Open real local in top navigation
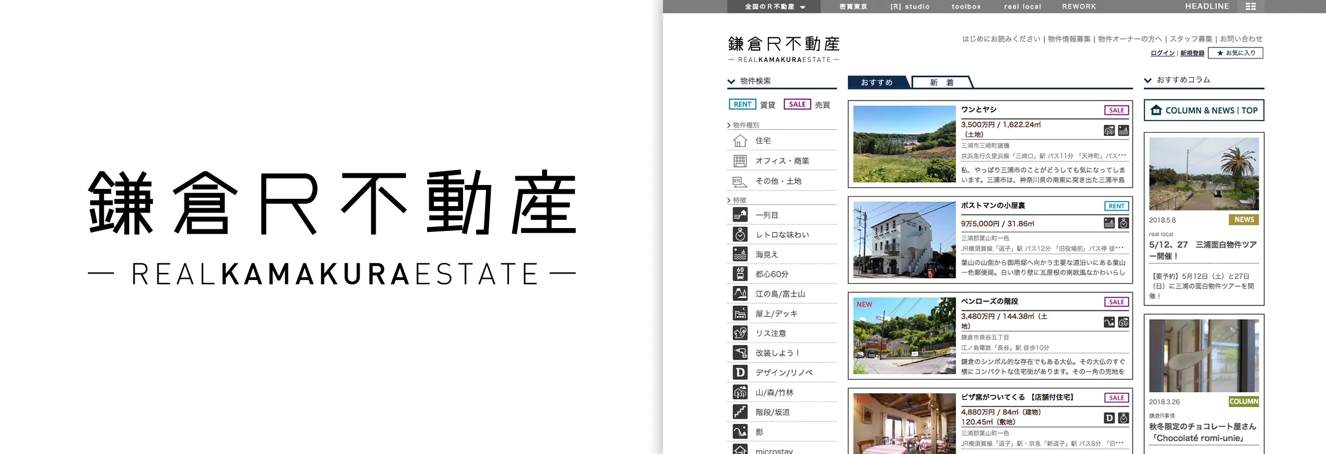 click(1023, 7)
